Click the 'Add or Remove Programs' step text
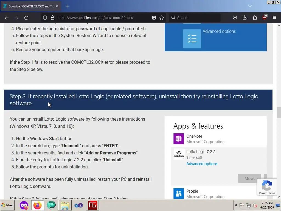Viewport: 281px width, 211px height. coord(77,153)
